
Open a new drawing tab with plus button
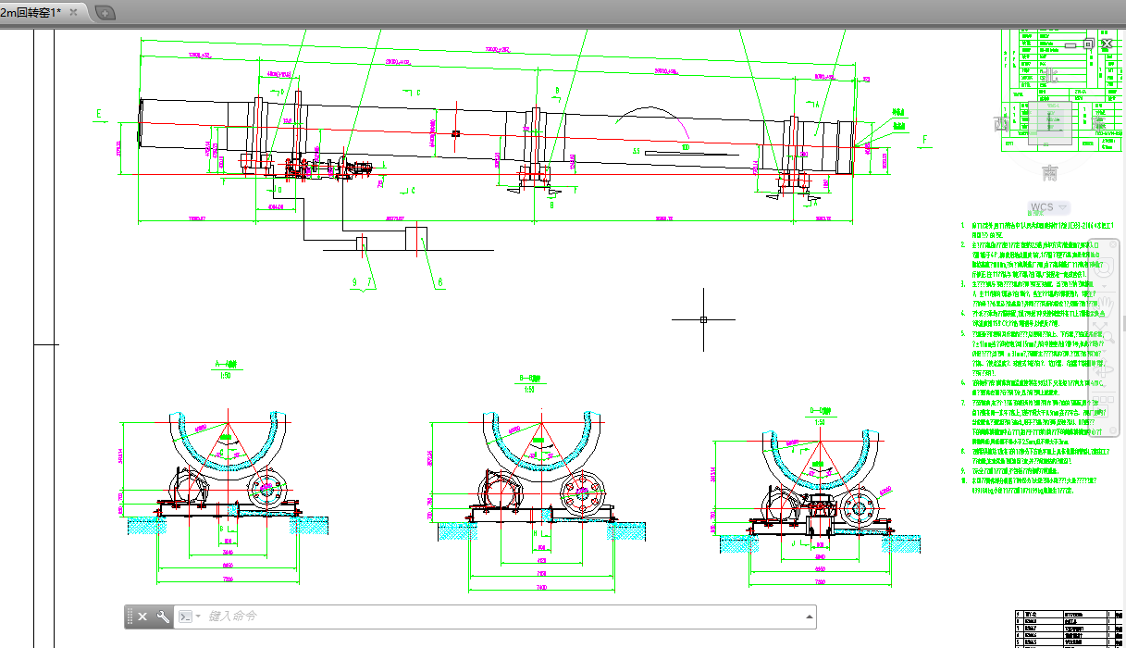[105, 13]
